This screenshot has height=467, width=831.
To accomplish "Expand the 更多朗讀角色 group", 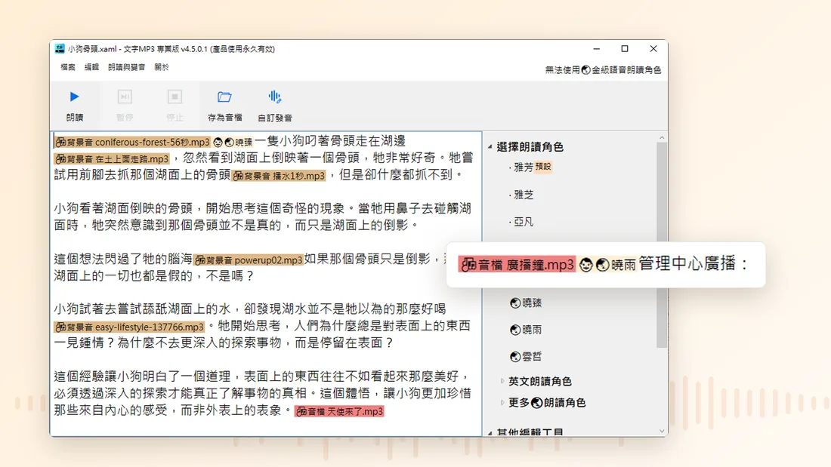I will coord(502,402).
